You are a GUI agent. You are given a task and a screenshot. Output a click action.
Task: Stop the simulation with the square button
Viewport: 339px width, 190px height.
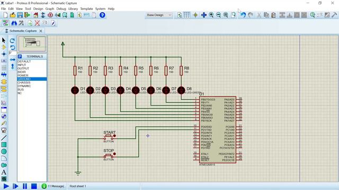[x=34, y=186]
